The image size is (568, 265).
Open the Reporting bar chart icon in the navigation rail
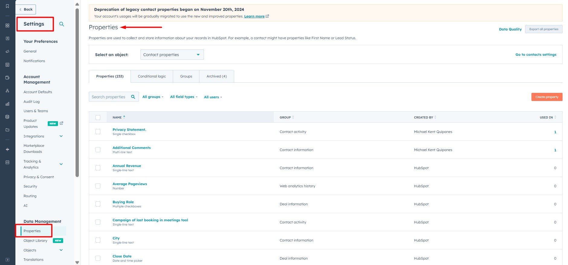(8, 104)
